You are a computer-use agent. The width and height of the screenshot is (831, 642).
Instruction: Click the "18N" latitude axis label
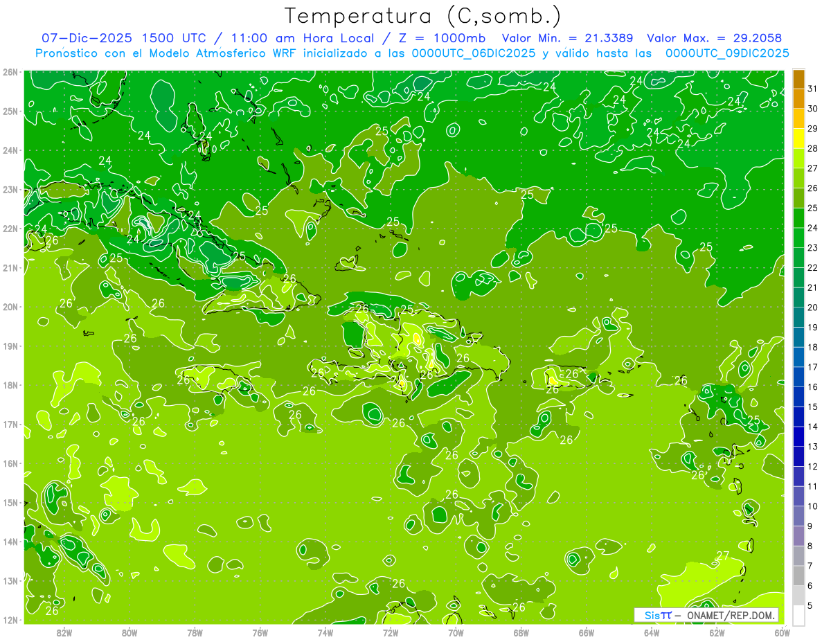10,385
